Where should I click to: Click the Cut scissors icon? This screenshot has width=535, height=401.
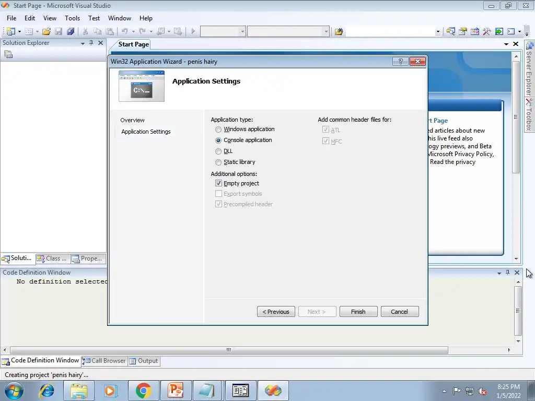[x=85, y=31]
